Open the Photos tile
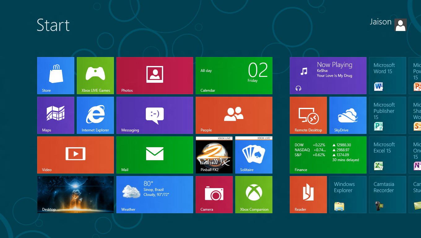The width and height of the screenshot is (421, 238). (155, 76)
